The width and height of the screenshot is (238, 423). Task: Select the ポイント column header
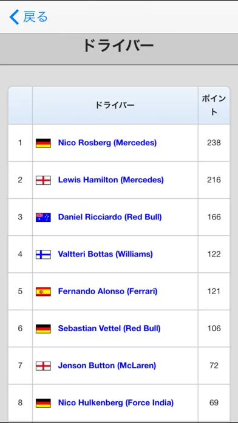pyautogui.click(x=214, y=106)
